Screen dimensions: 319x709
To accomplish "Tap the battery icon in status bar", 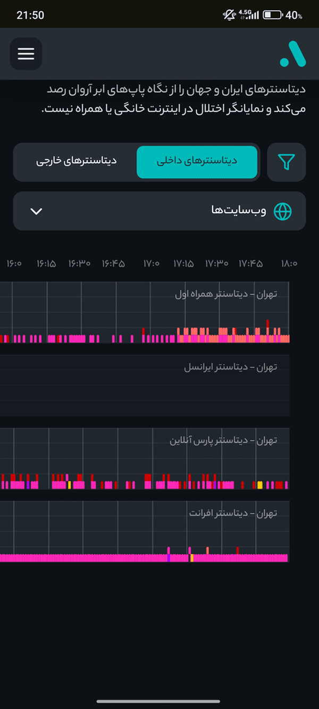I will click(x=273, y=15).
